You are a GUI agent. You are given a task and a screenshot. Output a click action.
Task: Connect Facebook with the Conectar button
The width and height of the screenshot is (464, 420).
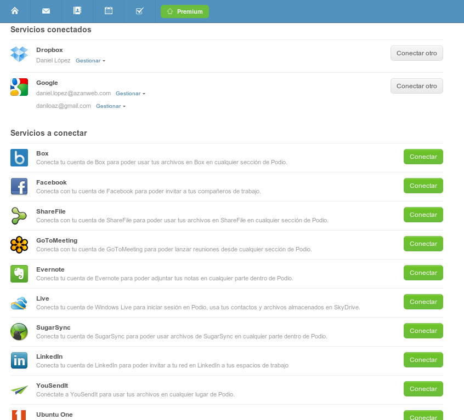point(423,186)
